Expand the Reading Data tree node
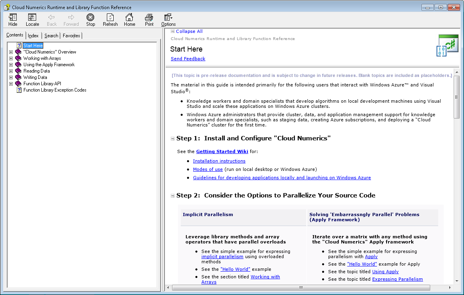Viewport: 464px width, 295px height. tap(11, 71)
